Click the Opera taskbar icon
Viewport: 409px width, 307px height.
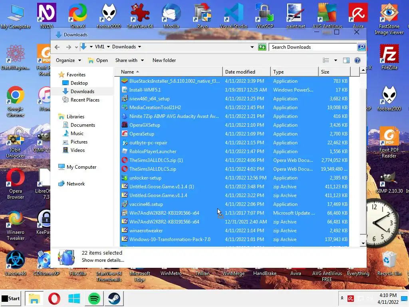click(x=54, y=298)
